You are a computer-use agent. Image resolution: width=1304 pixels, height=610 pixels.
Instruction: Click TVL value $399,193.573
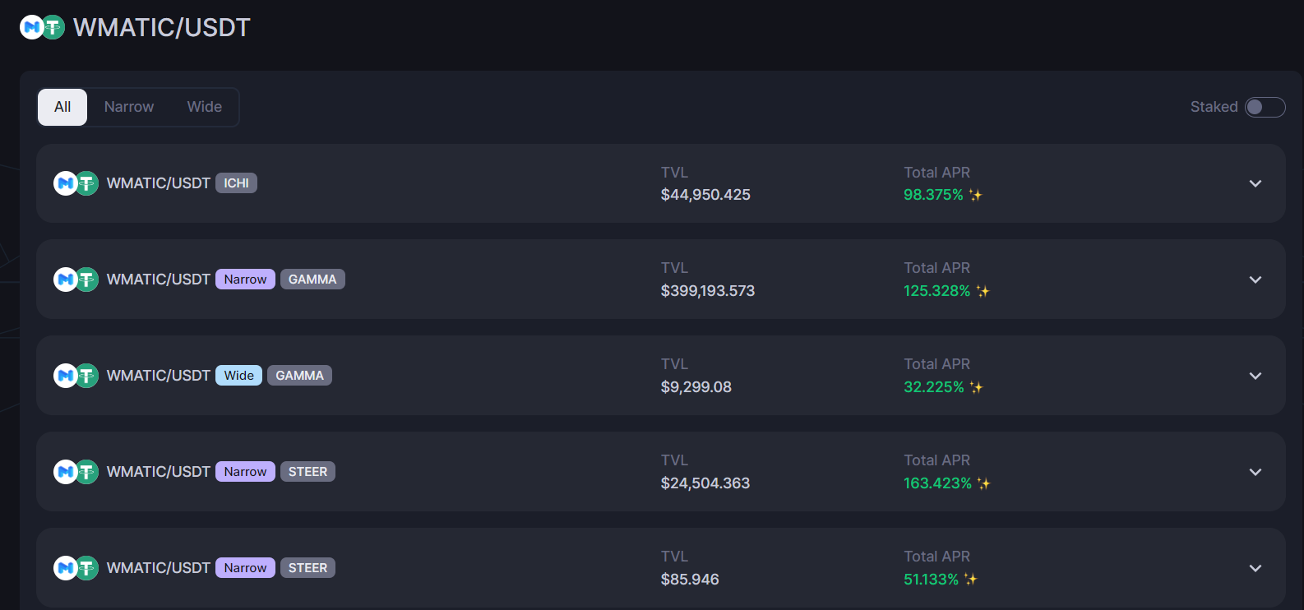pos(708,291)
